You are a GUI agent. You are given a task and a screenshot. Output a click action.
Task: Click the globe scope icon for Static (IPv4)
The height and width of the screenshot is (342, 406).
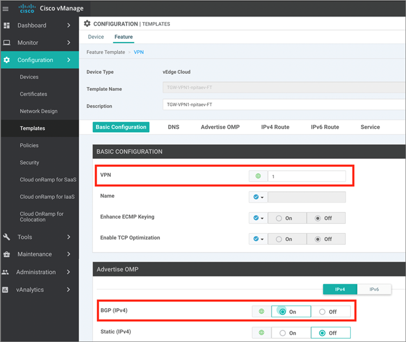point(261,332)
